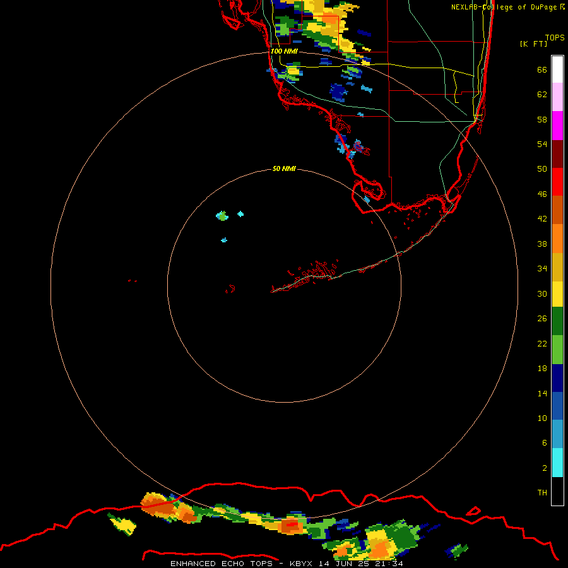Image resolution: width=568 pixels, height=568 pixels.
Task: Click the white swatch in the tops legend
Action: 557,69
